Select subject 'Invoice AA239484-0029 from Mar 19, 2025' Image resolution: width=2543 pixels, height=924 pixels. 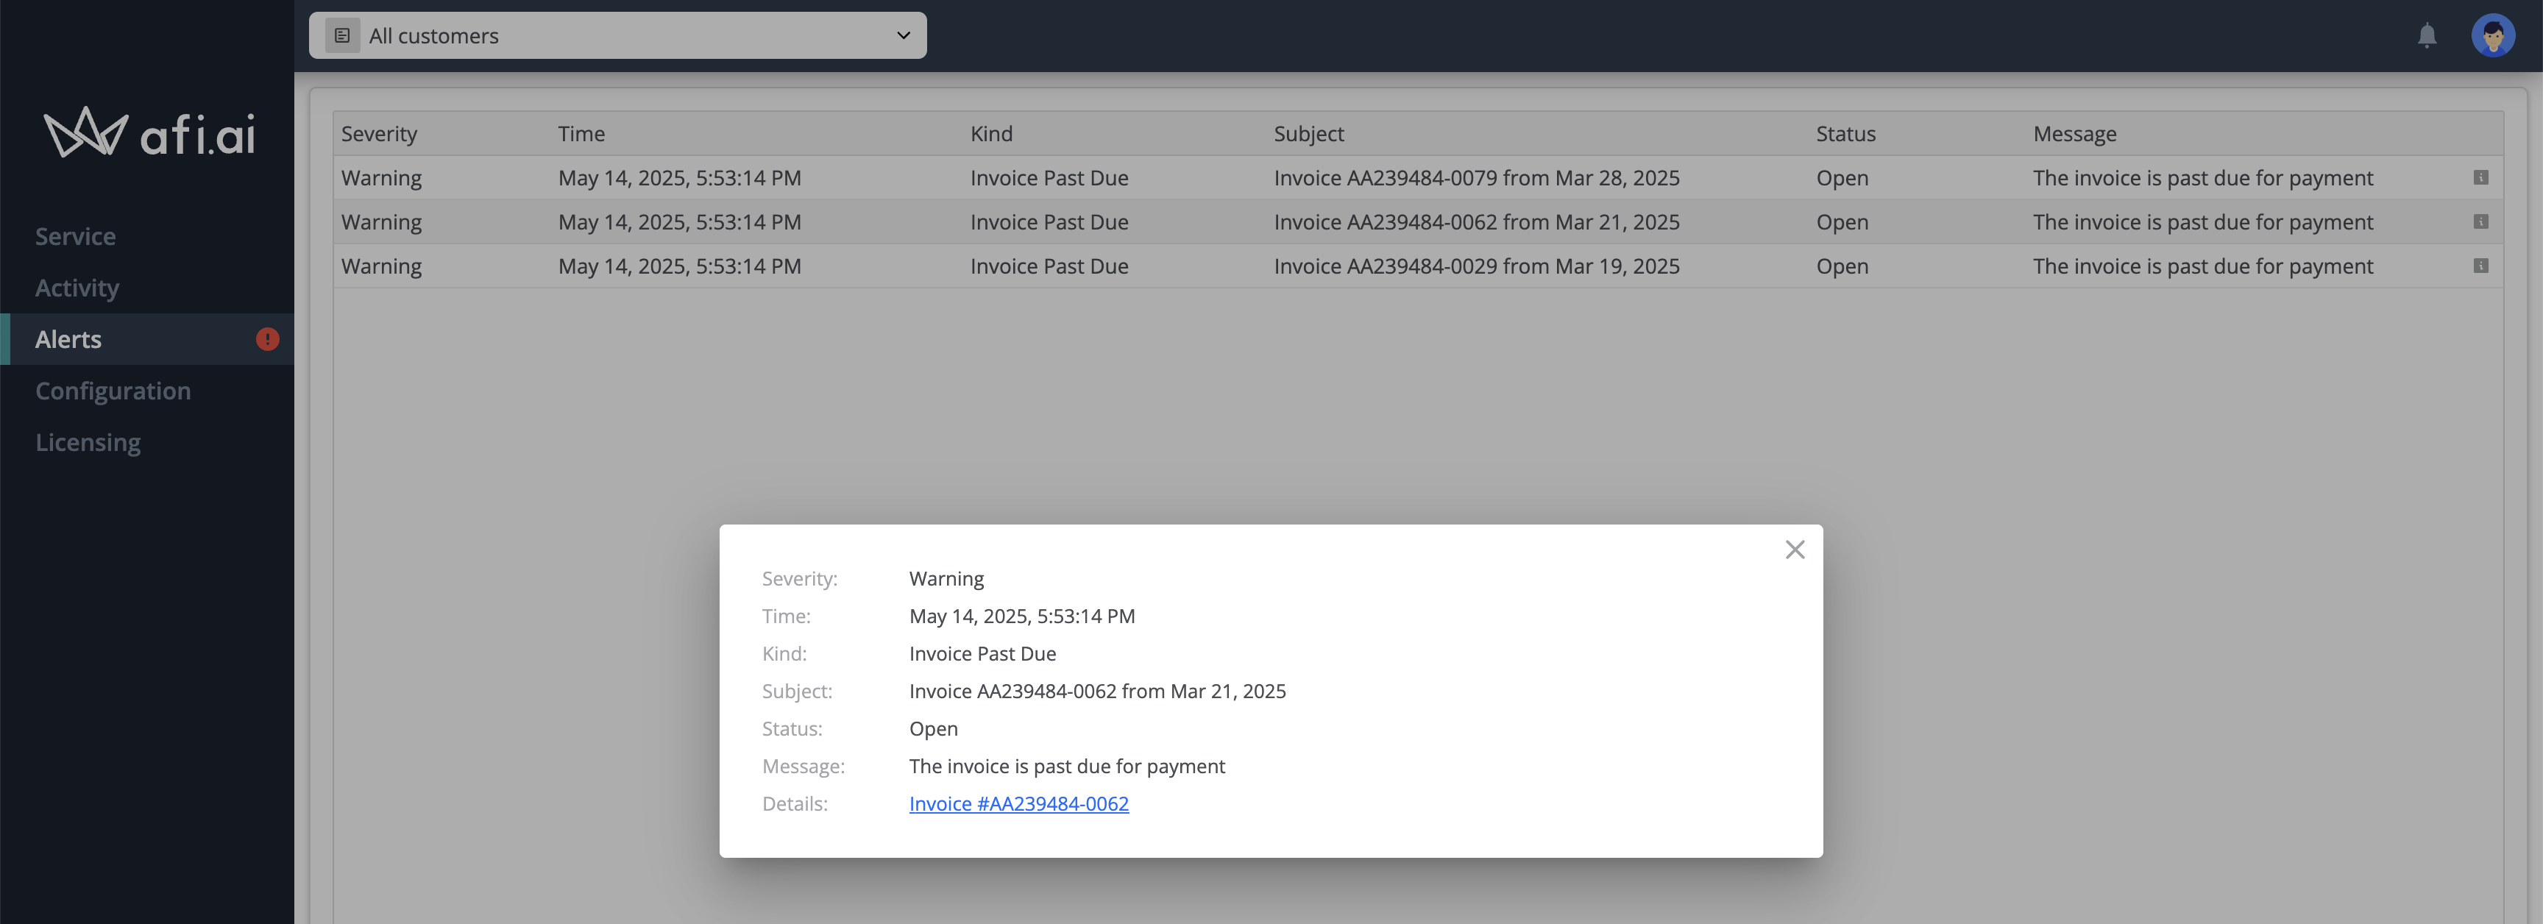(x=1476, y=266)
